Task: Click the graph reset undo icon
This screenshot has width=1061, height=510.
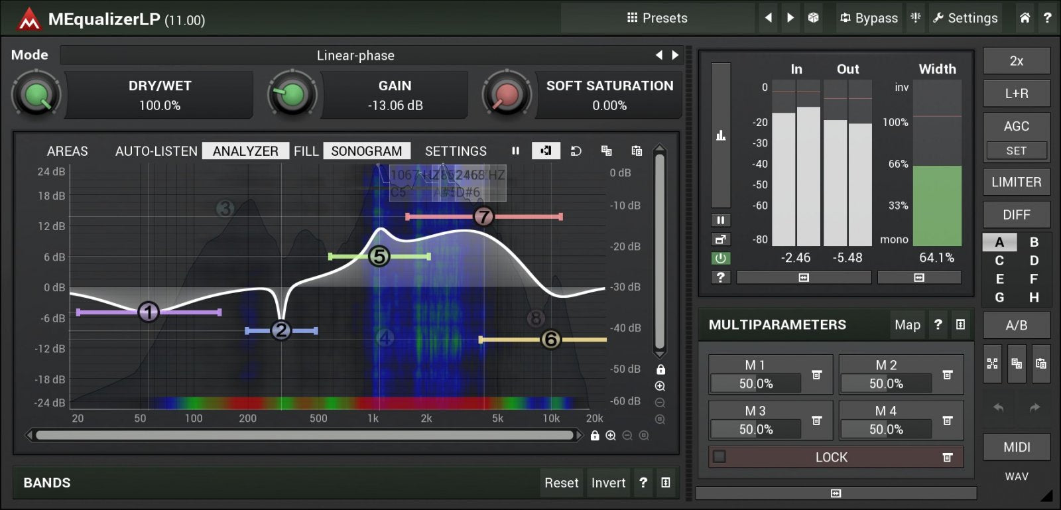Action: click(576, 151)
